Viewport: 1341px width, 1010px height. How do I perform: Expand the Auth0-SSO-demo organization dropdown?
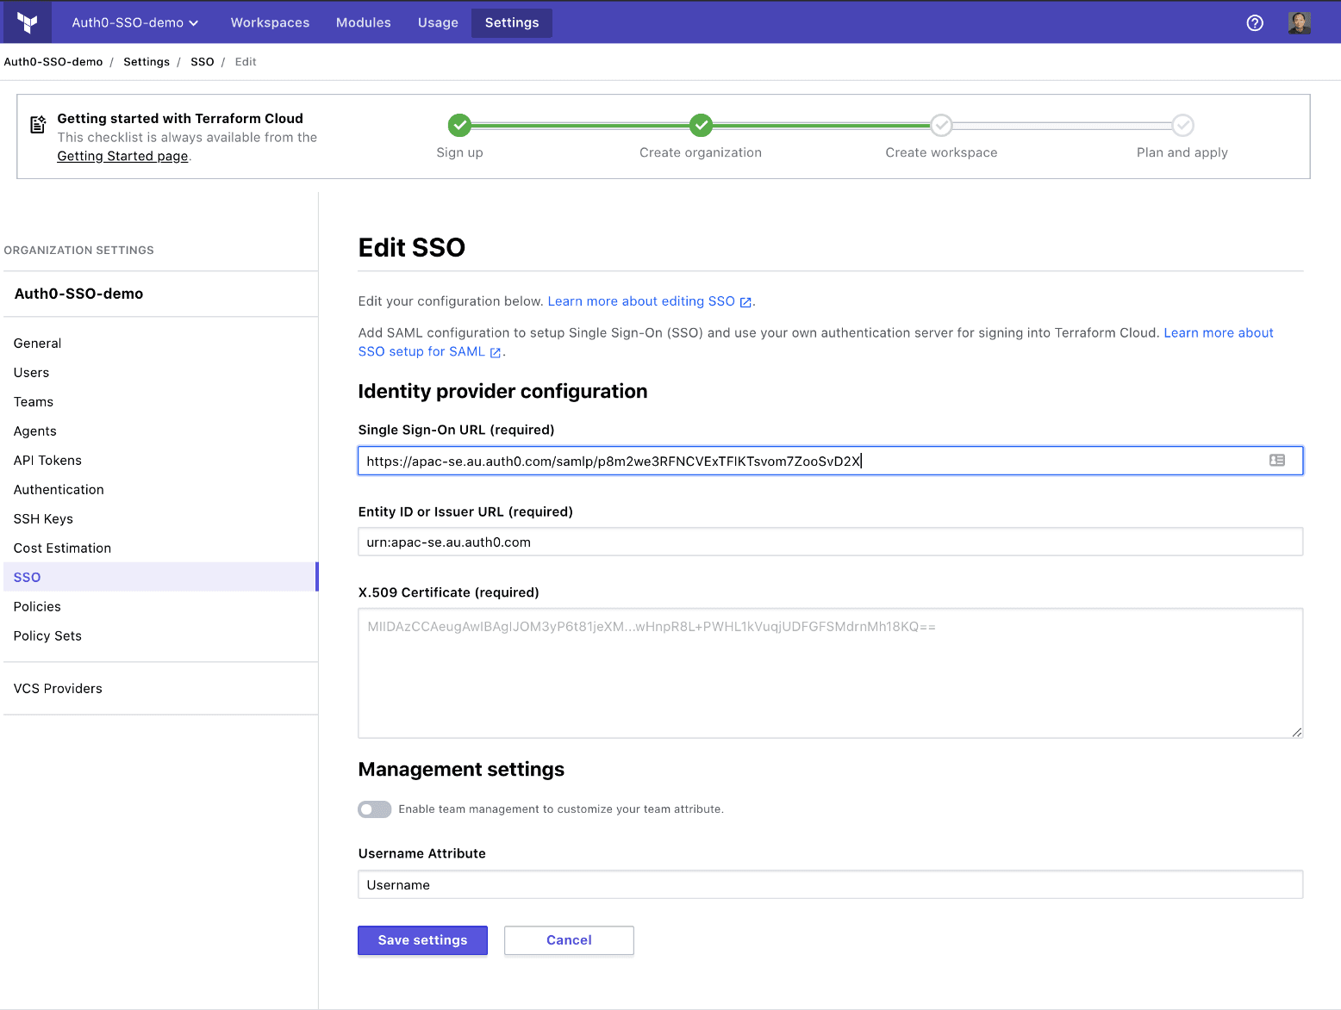point(135,23)
